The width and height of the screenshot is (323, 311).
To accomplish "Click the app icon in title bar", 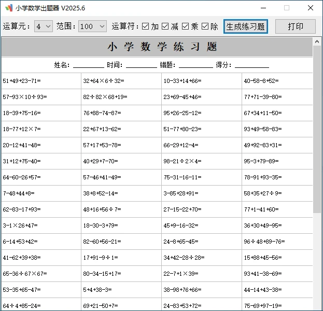I will coord(9,8).
